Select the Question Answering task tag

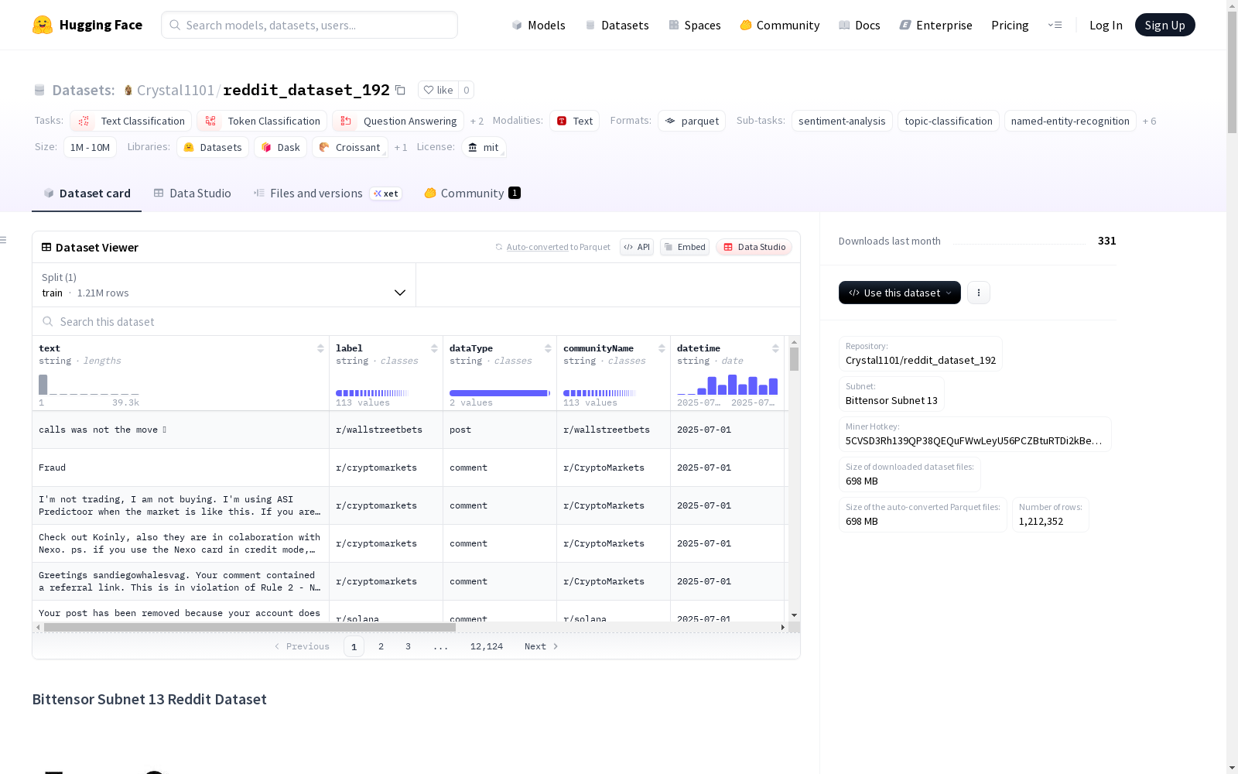[398, 122]
